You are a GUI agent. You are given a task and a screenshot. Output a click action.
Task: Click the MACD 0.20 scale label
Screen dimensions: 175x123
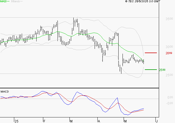point(162,97)
